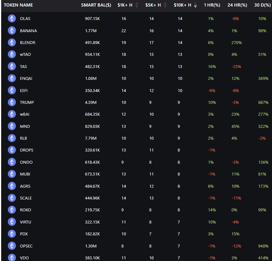
Task: Sort by the $1K+ H column arrows
Action: tap(137, 5)
